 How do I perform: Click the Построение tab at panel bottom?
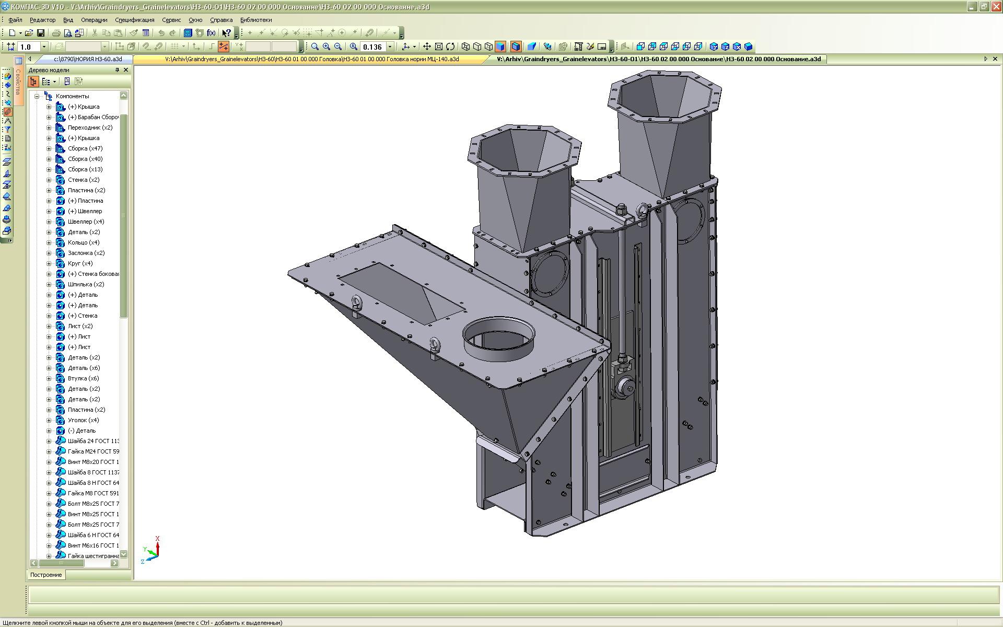46,575
